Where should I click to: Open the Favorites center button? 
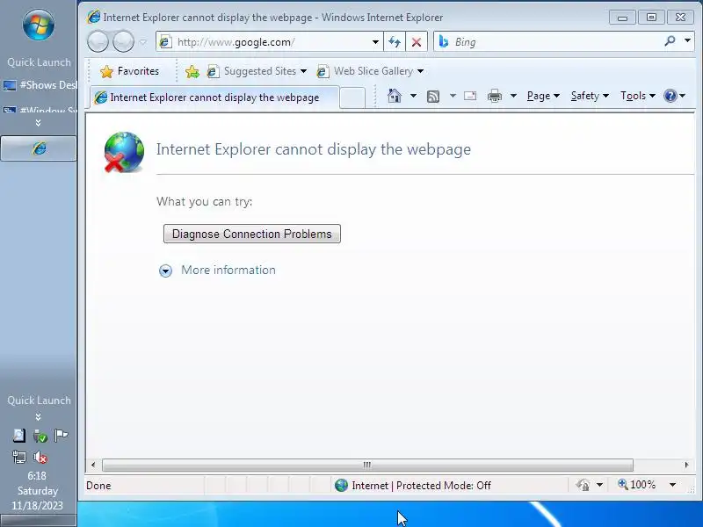129,71
